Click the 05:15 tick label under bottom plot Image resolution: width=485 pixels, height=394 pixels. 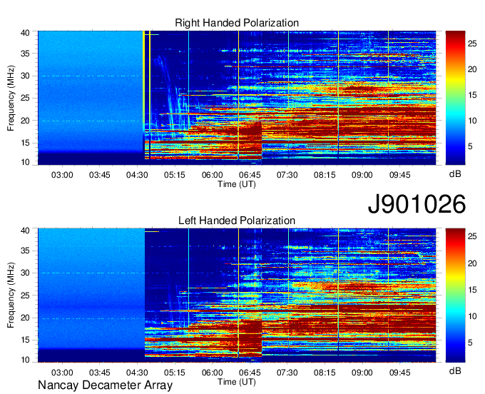(x=175, y=373)
